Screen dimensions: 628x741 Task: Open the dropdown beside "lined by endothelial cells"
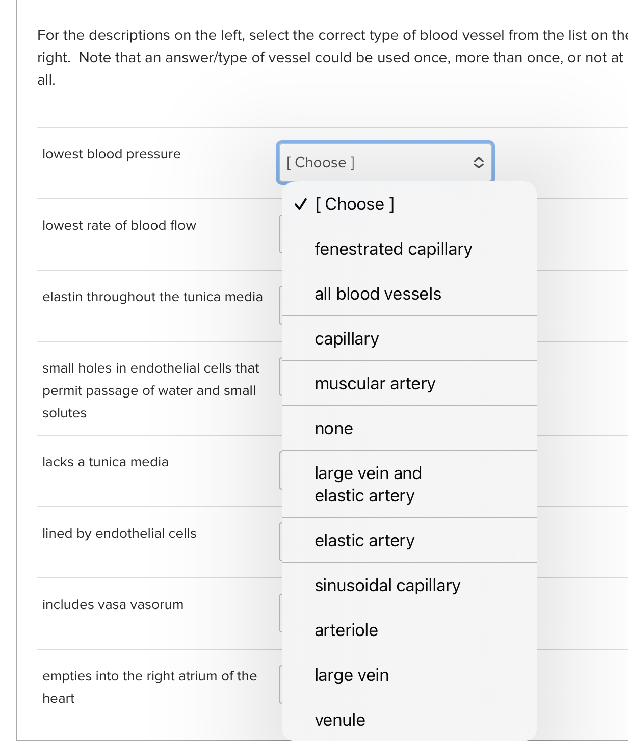[280, 541]
